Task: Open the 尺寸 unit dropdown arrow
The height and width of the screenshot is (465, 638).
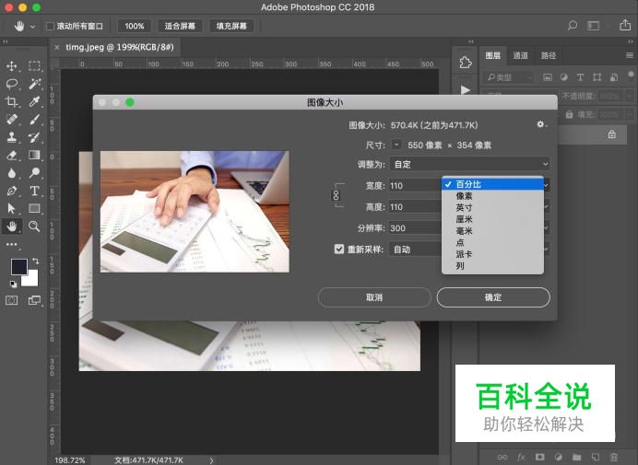Action: (396, 145)
